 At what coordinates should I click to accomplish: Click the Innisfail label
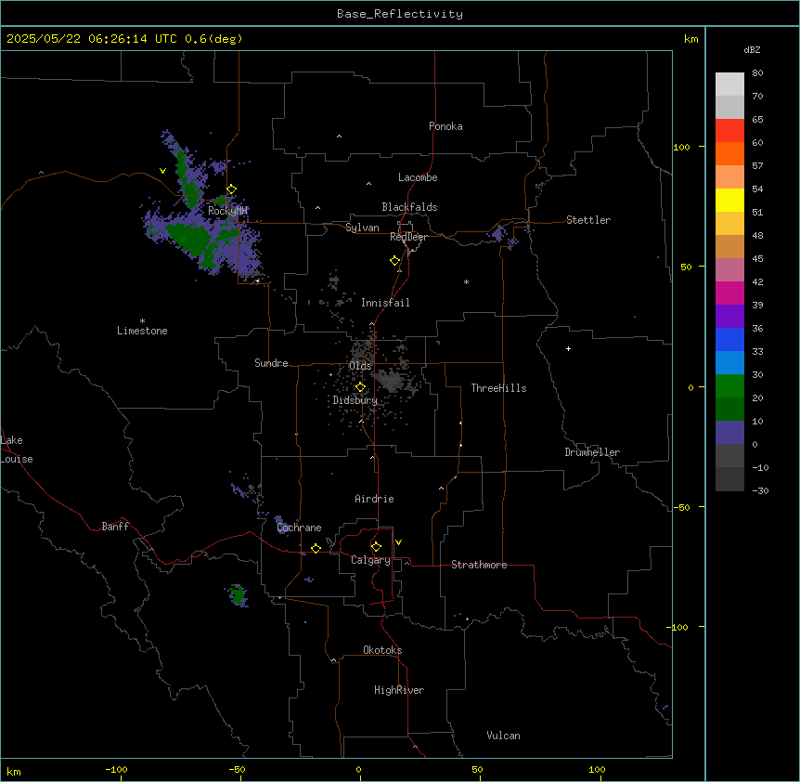385,303
